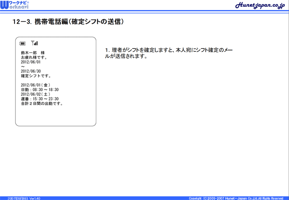Image resolution: width=289 pixels, height=200 pixels.
Task: Open the Hunet-japan.co.jp logo link
Action: pos(260,5)
